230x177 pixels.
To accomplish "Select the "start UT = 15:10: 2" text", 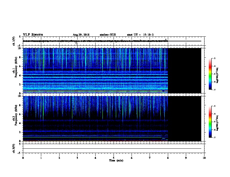I will point(140,35).
